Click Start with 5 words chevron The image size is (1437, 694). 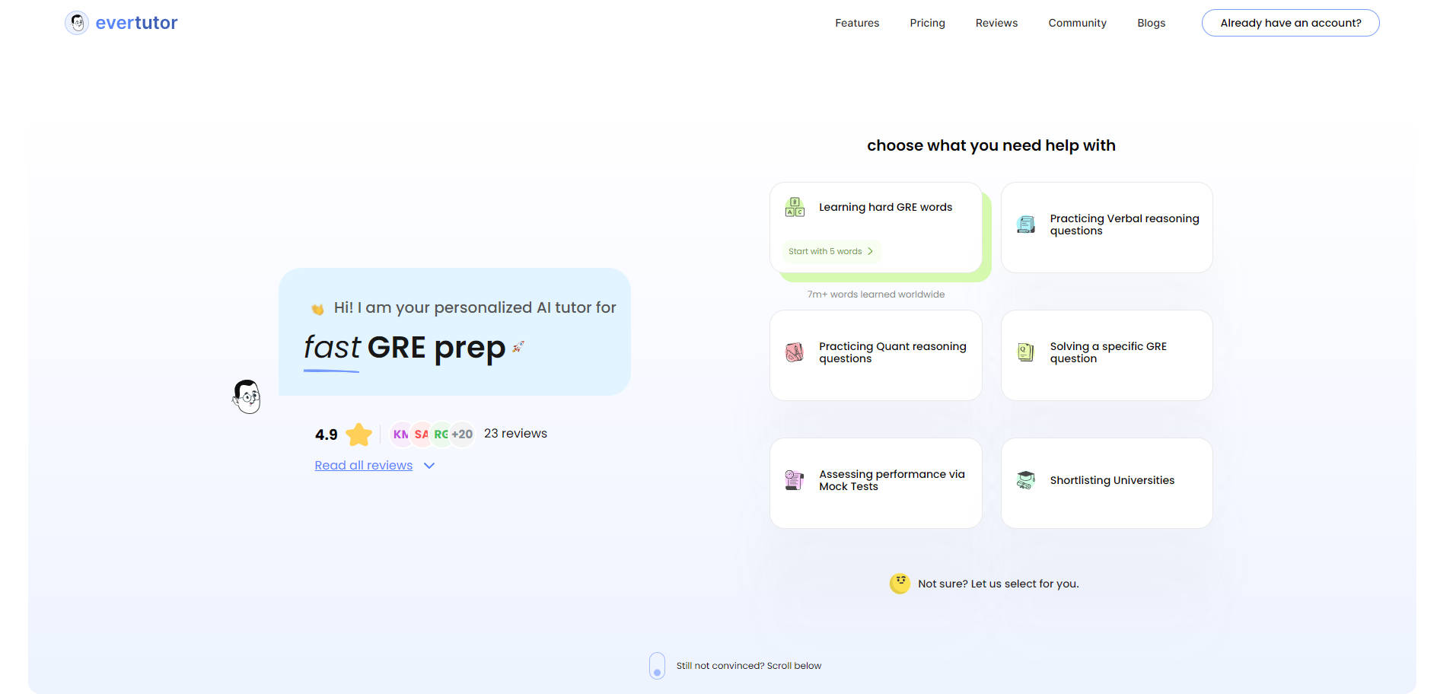pyautogui.click(x=870, y=251)
